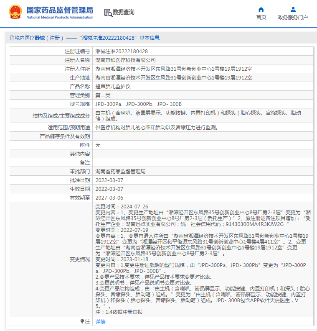Select the 适用范围/预期用途 description value
Screen dimensions: 317x331
(x=157, y=128)
